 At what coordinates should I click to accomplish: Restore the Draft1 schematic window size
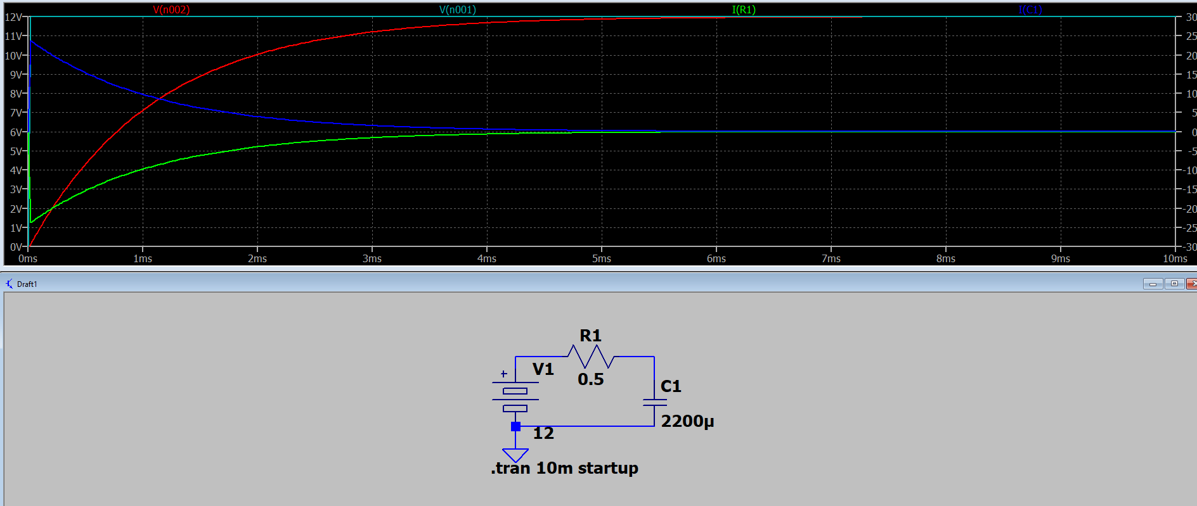(1174, 284)
